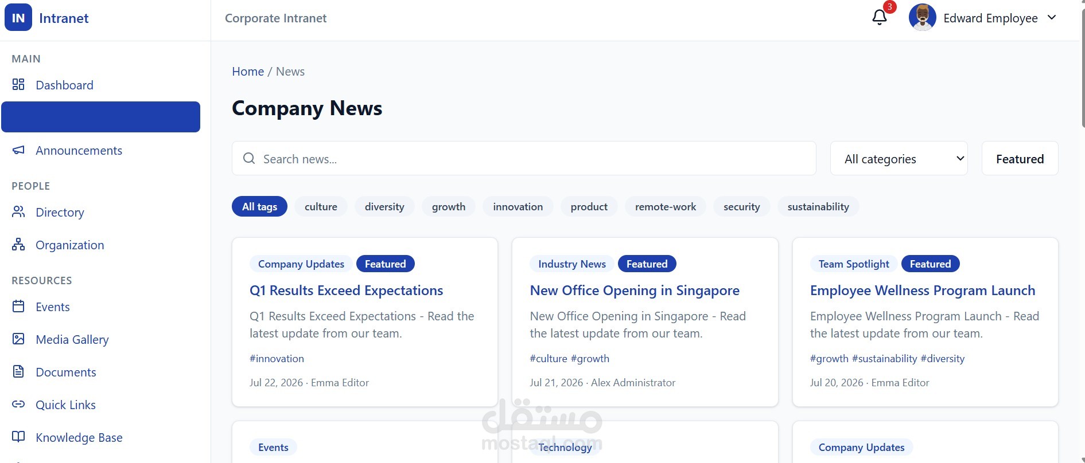Click #growth hashtag on Singapore card
The image size is (1085, 463).
[590, 359]
